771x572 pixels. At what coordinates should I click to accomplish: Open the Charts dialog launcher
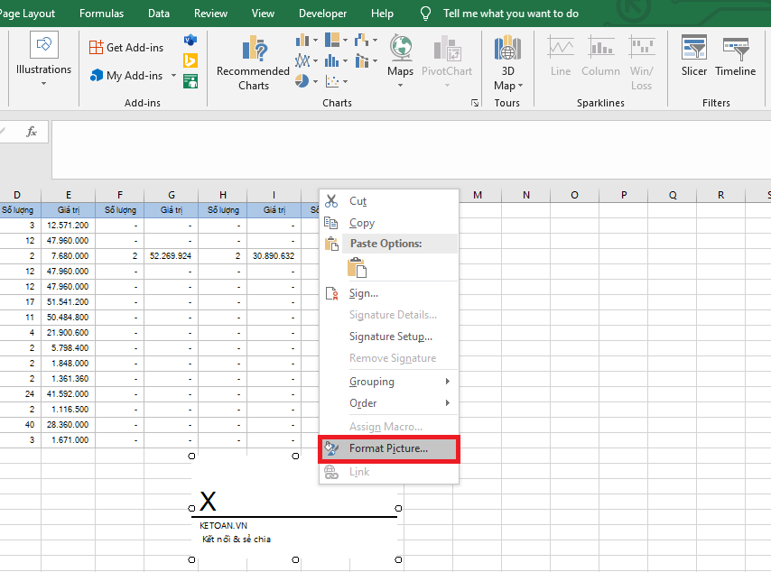pyautogui.click(x=475, y=103)
